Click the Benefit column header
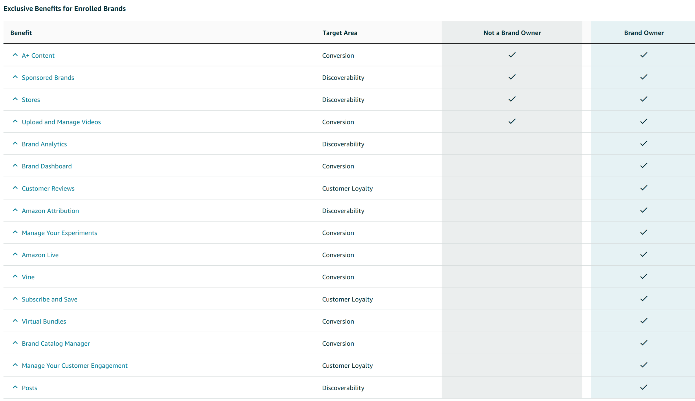Image resolution: width=695 pixels, height=401 pixels. point(21,33)
